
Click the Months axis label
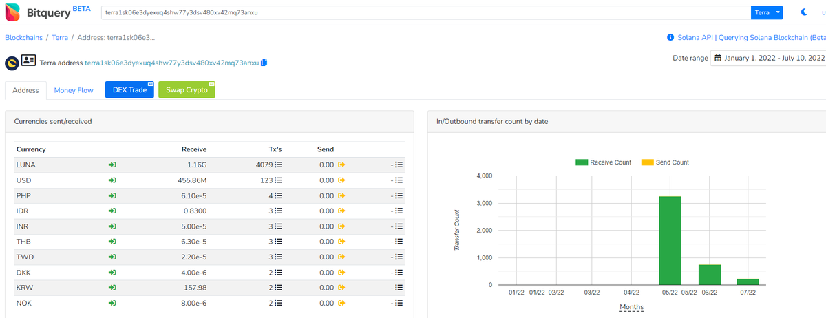[x=631, y=306]
